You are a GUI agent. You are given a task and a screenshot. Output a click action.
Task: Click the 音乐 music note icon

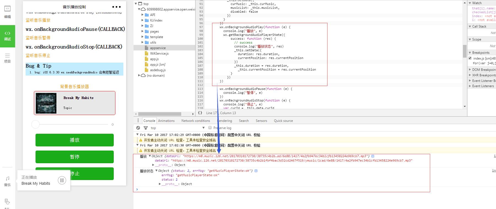coord(7,181)
